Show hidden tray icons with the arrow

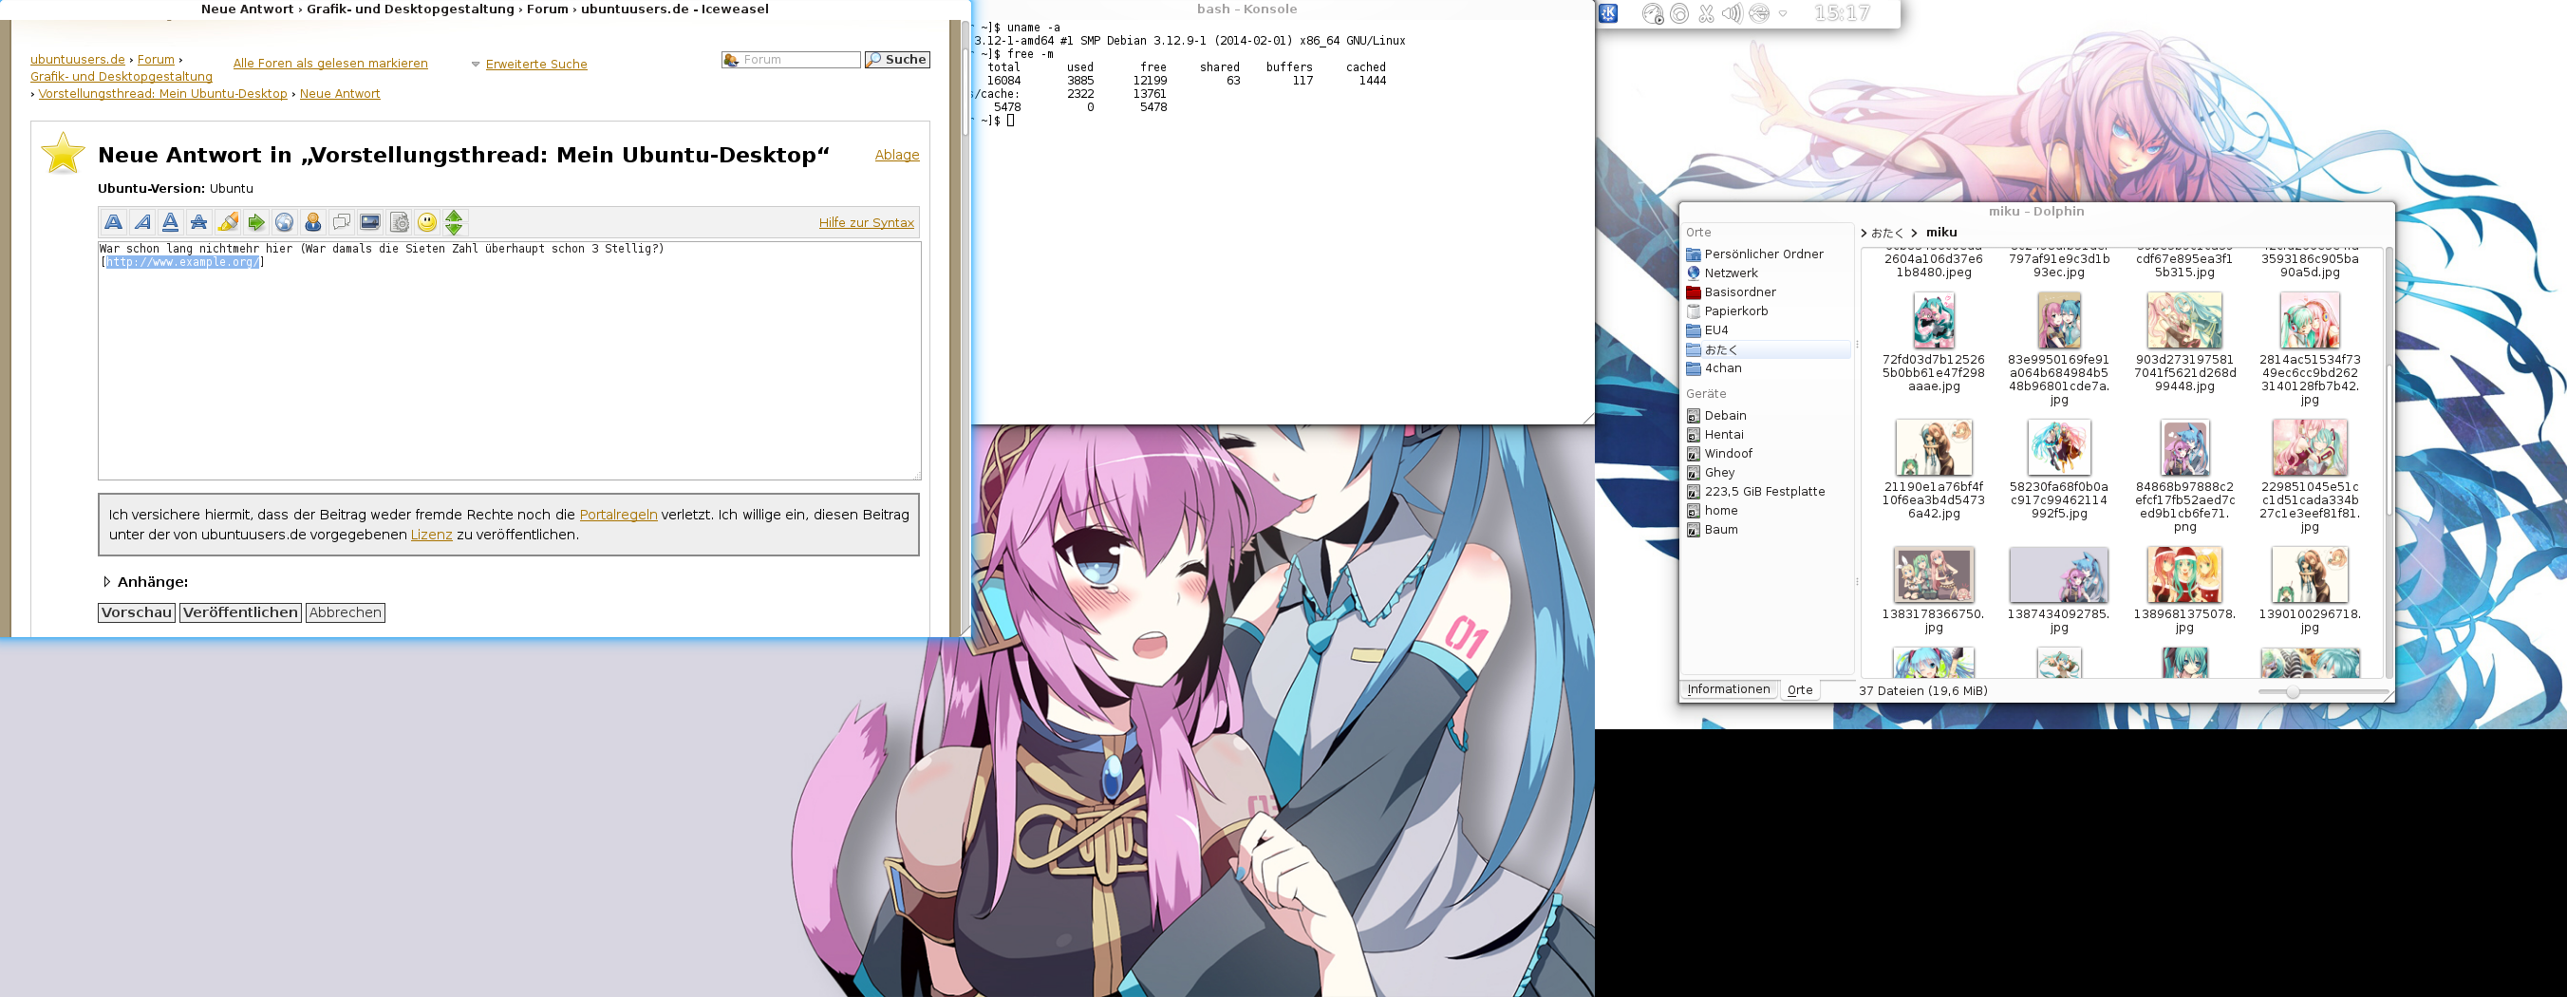[1783, 14]
